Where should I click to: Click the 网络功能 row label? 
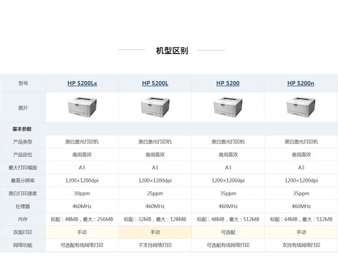click(x=23, y=245)
